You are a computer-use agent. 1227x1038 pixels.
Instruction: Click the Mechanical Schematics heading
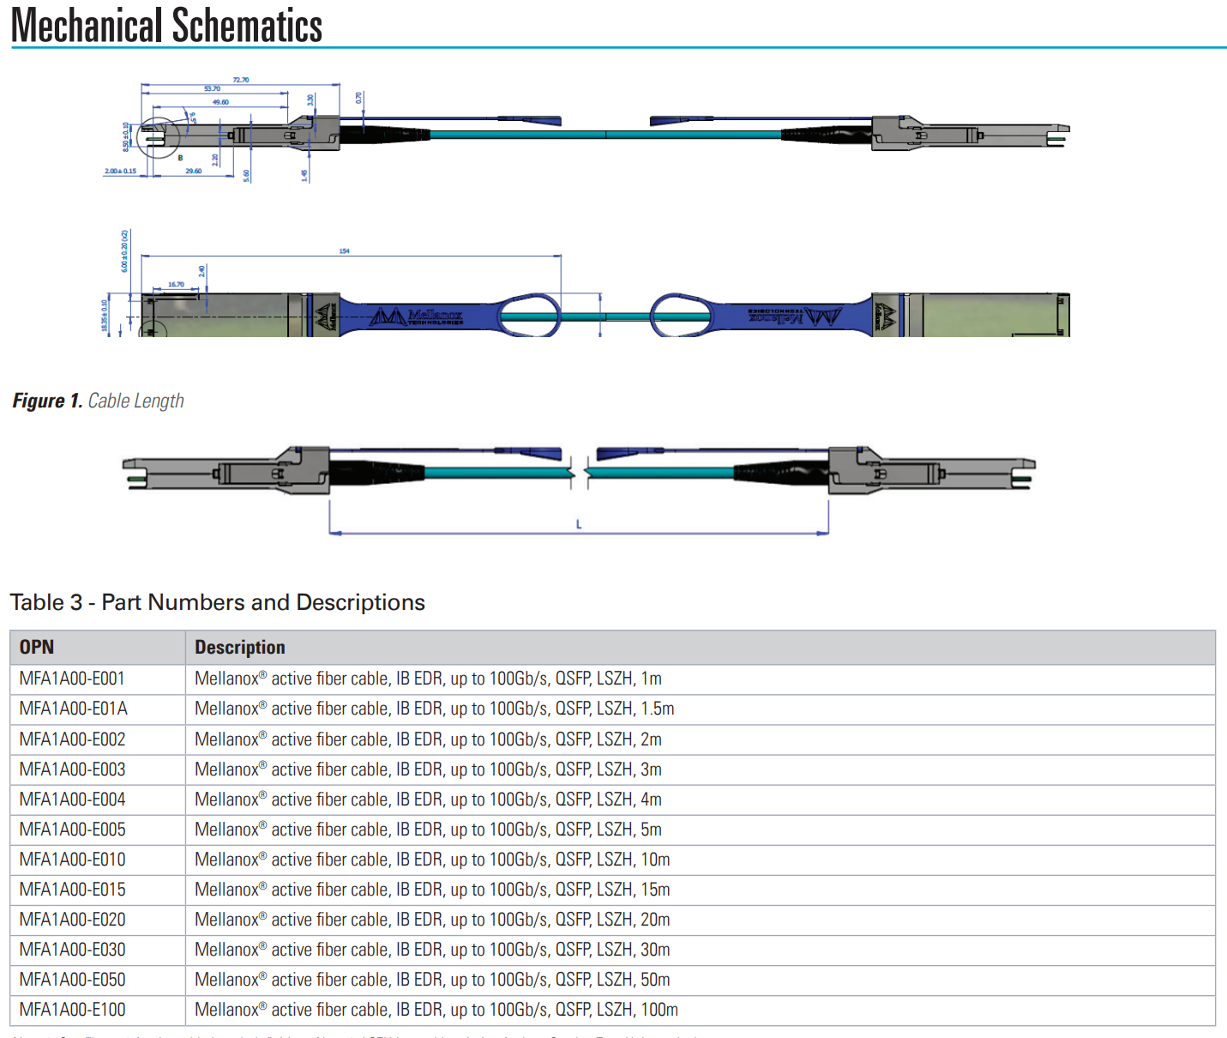pos(166,25)
